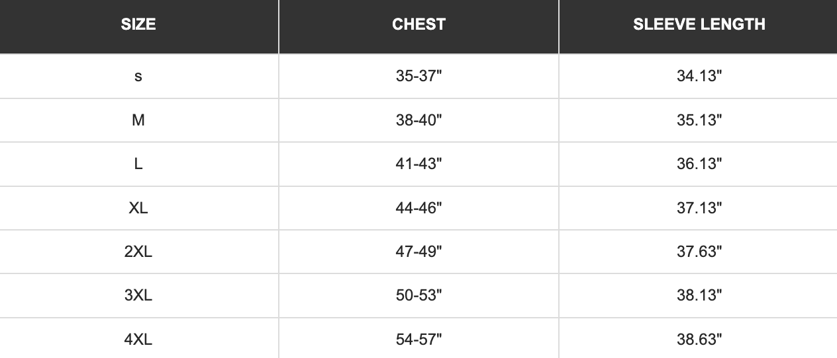
Task: Click the 41-43" chest measurement
Action: tap(418, 164)
